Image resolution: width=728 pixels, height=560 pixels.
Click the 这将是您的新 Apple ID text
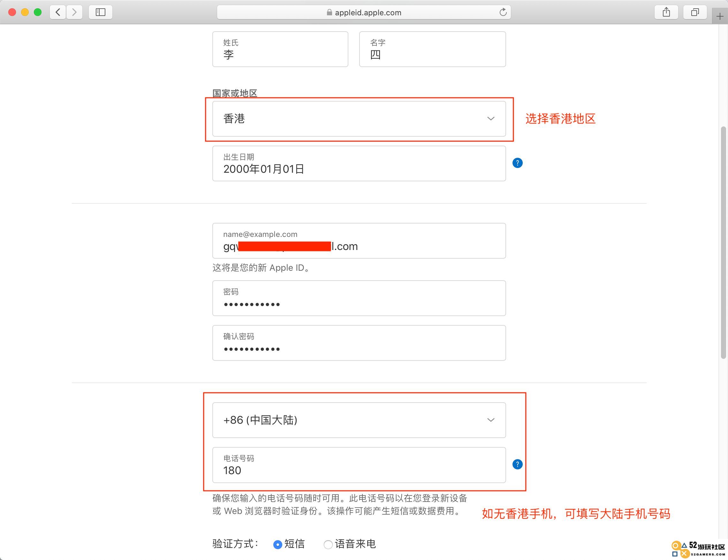tap(261, 268)
